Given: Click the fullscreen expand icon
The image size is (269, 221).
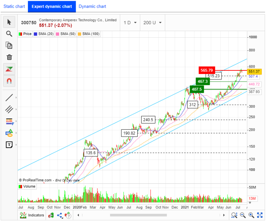Looking at the screenshot, I should pyautogui.click(x=260, y=215).
